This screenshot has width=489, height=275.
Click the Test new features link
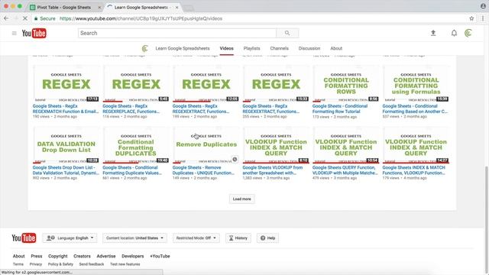coord(125,264)
